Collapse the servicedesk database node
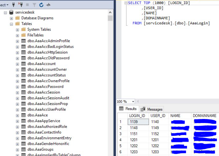219x156 pixels. coord(5,13)
